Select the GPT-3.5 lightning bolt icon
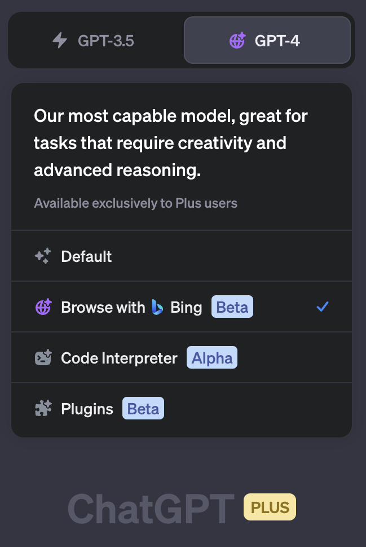 pyautogui.click(x=59, y=40)
